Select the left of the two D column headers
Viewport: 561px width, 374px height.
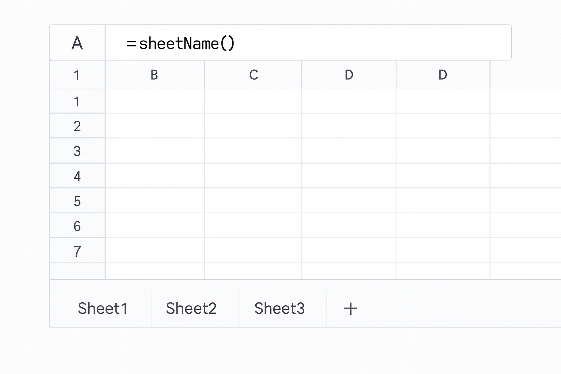[x=349, y=75]
